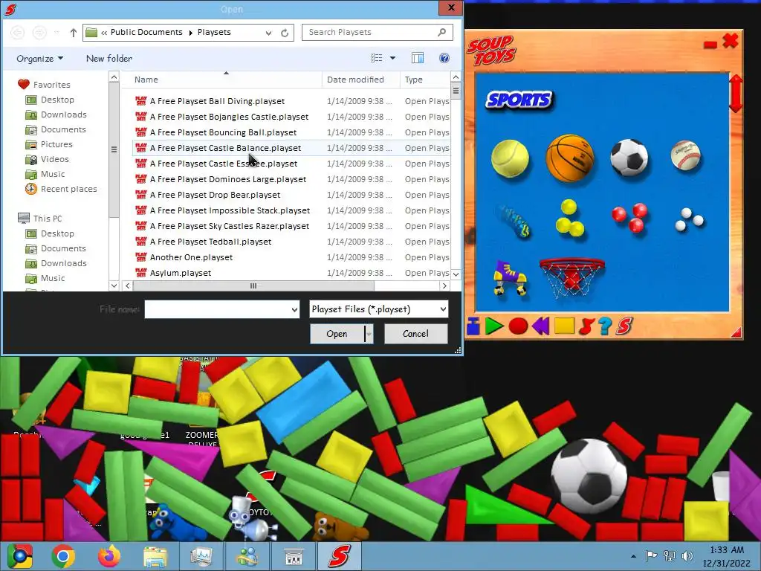Click the file list scroll down arrow
761x571 pixels.
(x=456, y=274)
